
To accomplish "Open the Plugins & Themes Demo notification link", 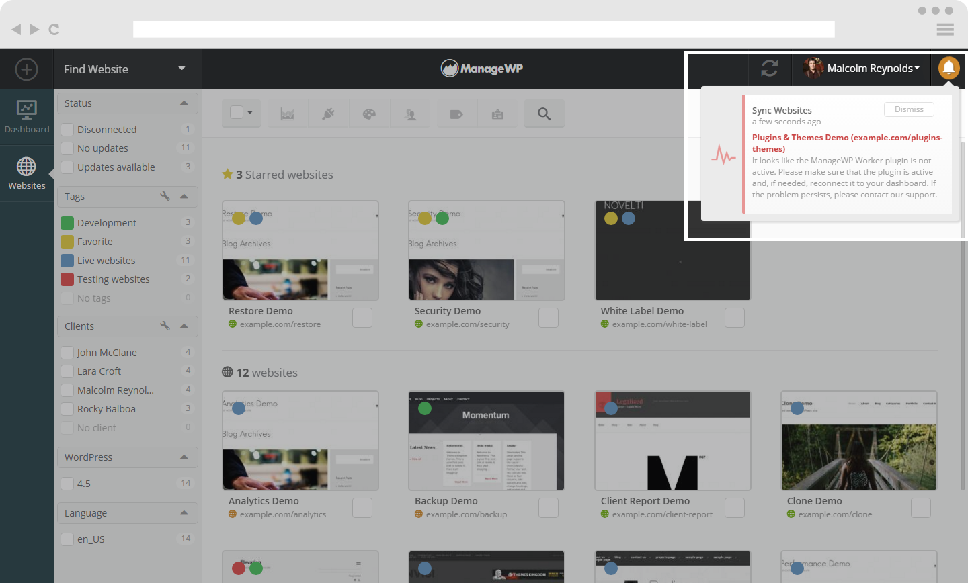I will [x=847, y=143].
